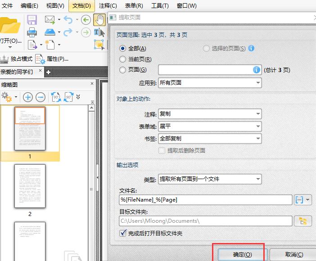Toggle 完成后打开目标文件夹 checkbox
Image resolution: width=316 pixels, height=261 pixels.
pos(123,233)
